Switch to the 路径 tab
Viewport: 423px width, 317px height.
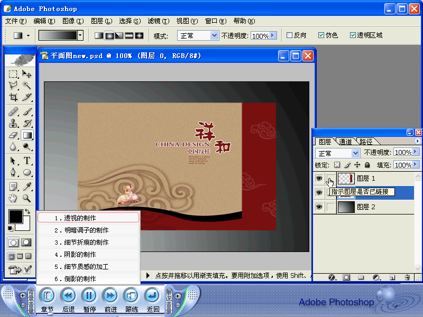click(x=366, y=142)
